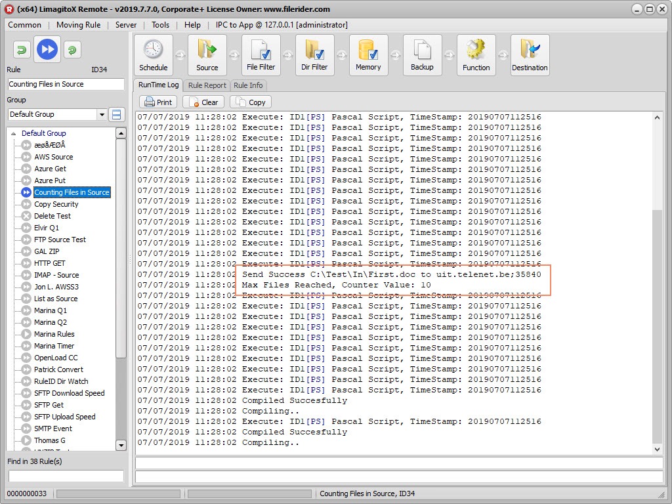Select the List as Source rule

click(56, 299)
